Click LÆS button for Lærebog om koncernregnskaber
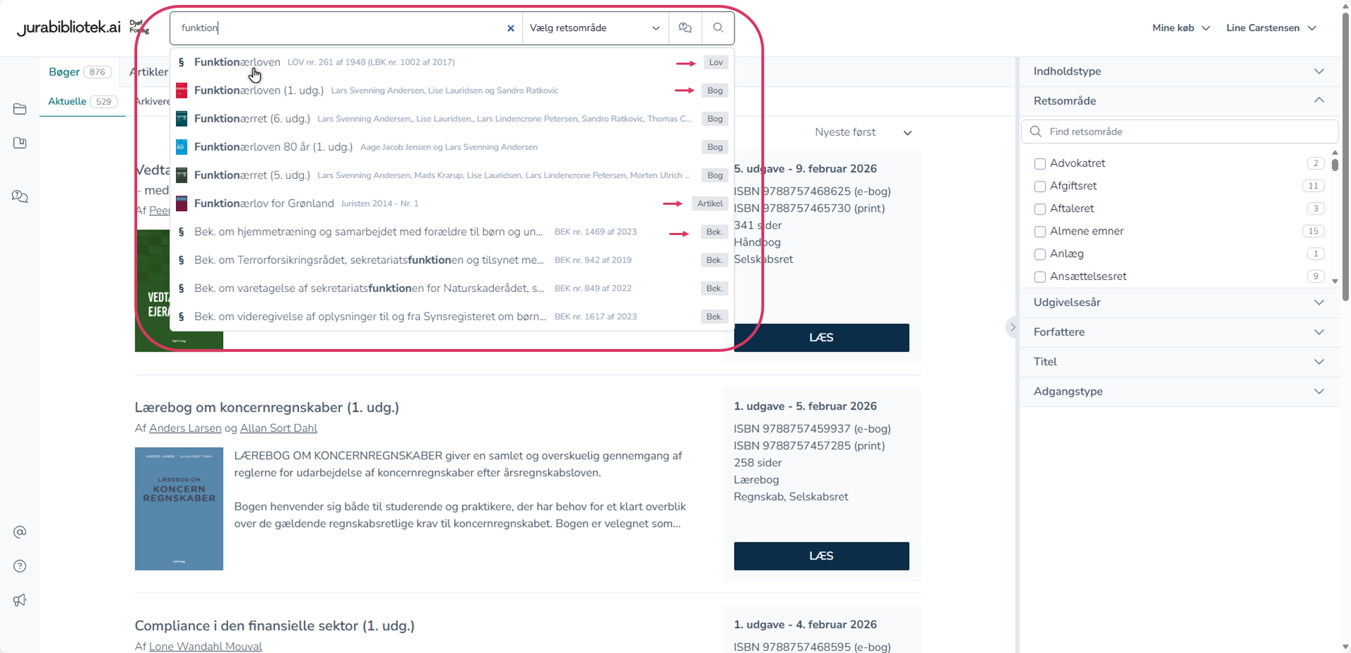Screen dimensions: 1351x653 click(821, 556)
